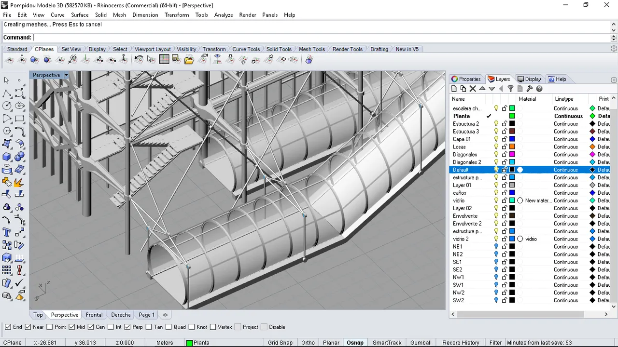Toggle Grid Snap in the status bar
The image size is (618, 347).
coord(280,343)
